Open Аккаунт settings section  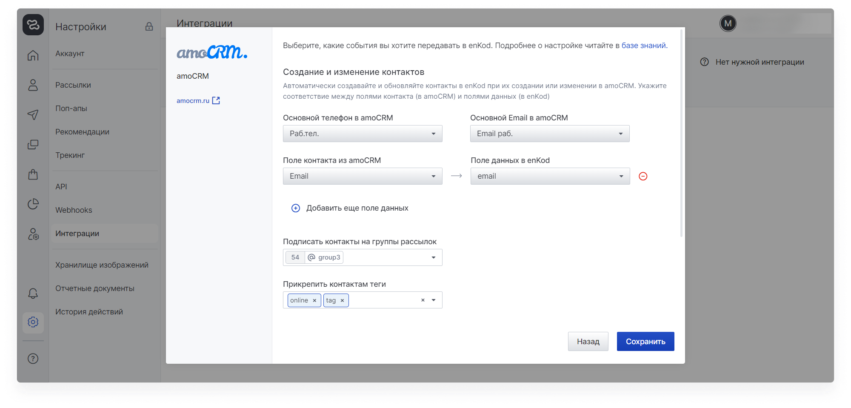coord(70,54)
